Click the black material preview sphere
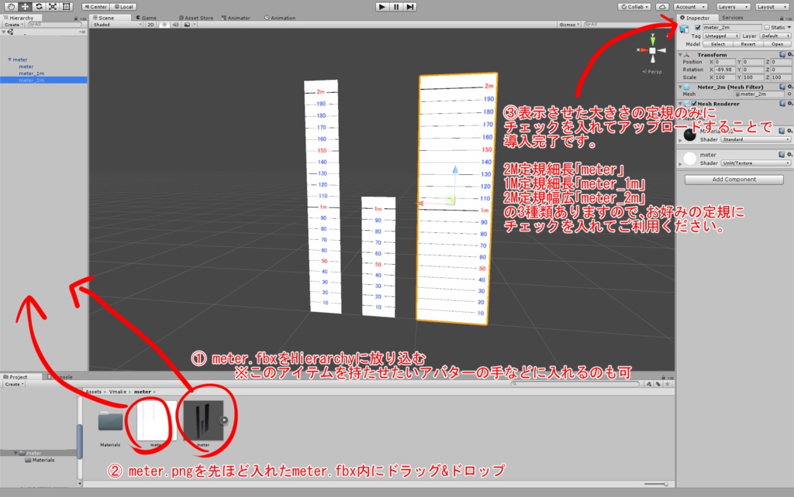The image size is (794, 497). (689, 135)
